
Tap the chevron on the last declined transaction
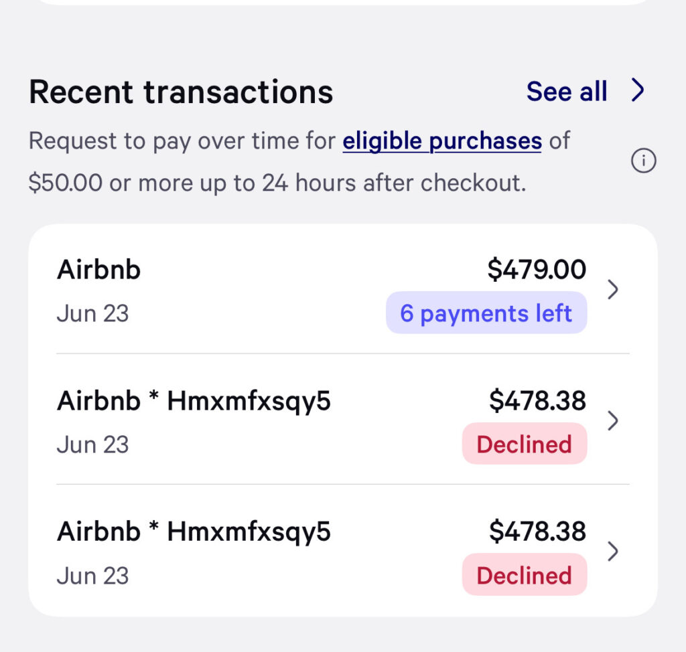[x=614, y=552]
